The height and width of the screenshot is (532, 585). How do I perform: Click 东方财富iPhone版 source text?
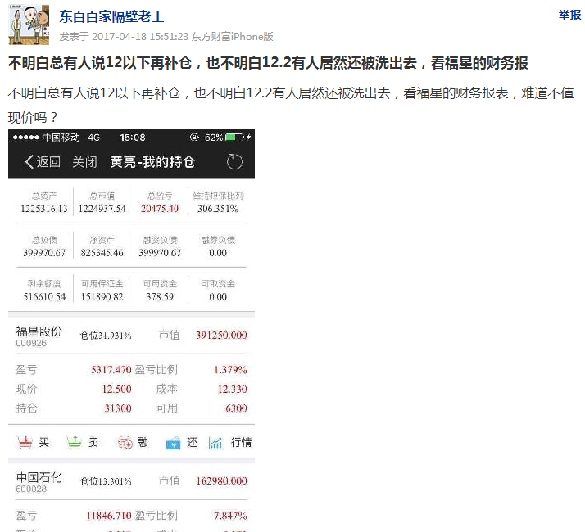(233, 37)
